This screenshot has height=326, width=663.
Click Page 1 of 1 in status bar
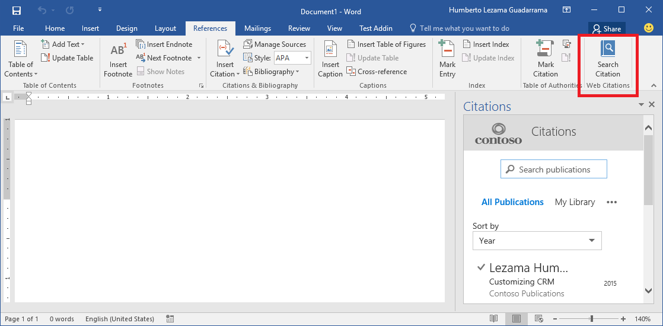21,319
